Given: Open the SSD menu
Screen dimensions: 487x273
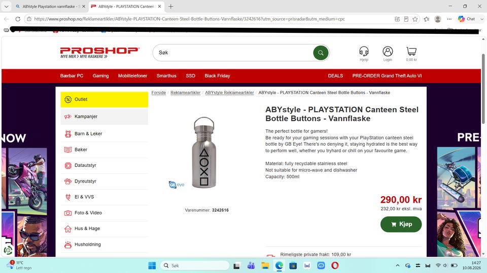Looking at the screenshot, I should (x=190, y=76).
